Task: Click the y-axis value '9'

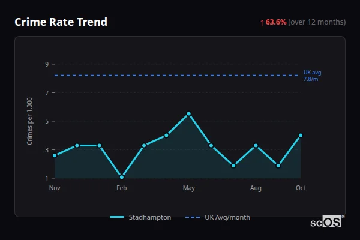Action: 47,64
